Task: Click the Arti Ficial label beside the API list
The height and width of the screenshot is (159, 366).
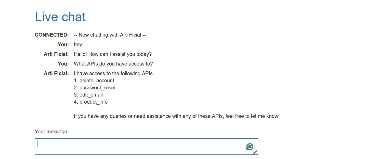Action: tap(56, 73)
